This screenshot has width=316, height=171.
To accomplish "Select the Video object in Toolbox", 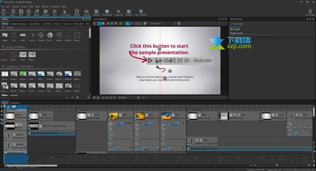I will [23, 37].
